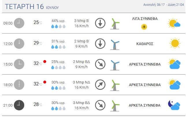186x117 pixels.
Task: Click the 3 Μπφ ΝΔ wind reading
Action: (x=81, y=82)
